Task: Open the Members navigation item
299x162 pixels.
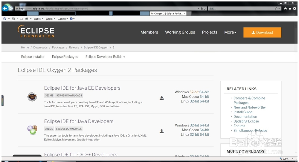Action: [x=149, y=32]
